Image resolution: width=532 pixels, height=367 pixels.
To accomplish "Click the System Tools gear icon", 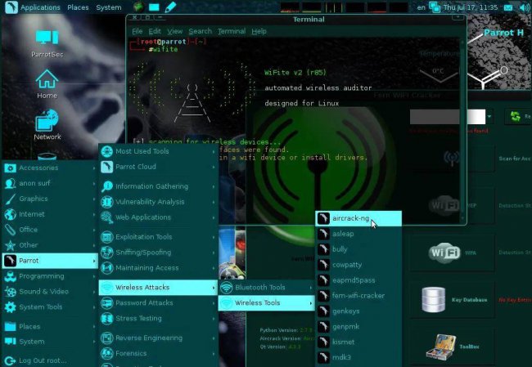I will tap(10, 307).
